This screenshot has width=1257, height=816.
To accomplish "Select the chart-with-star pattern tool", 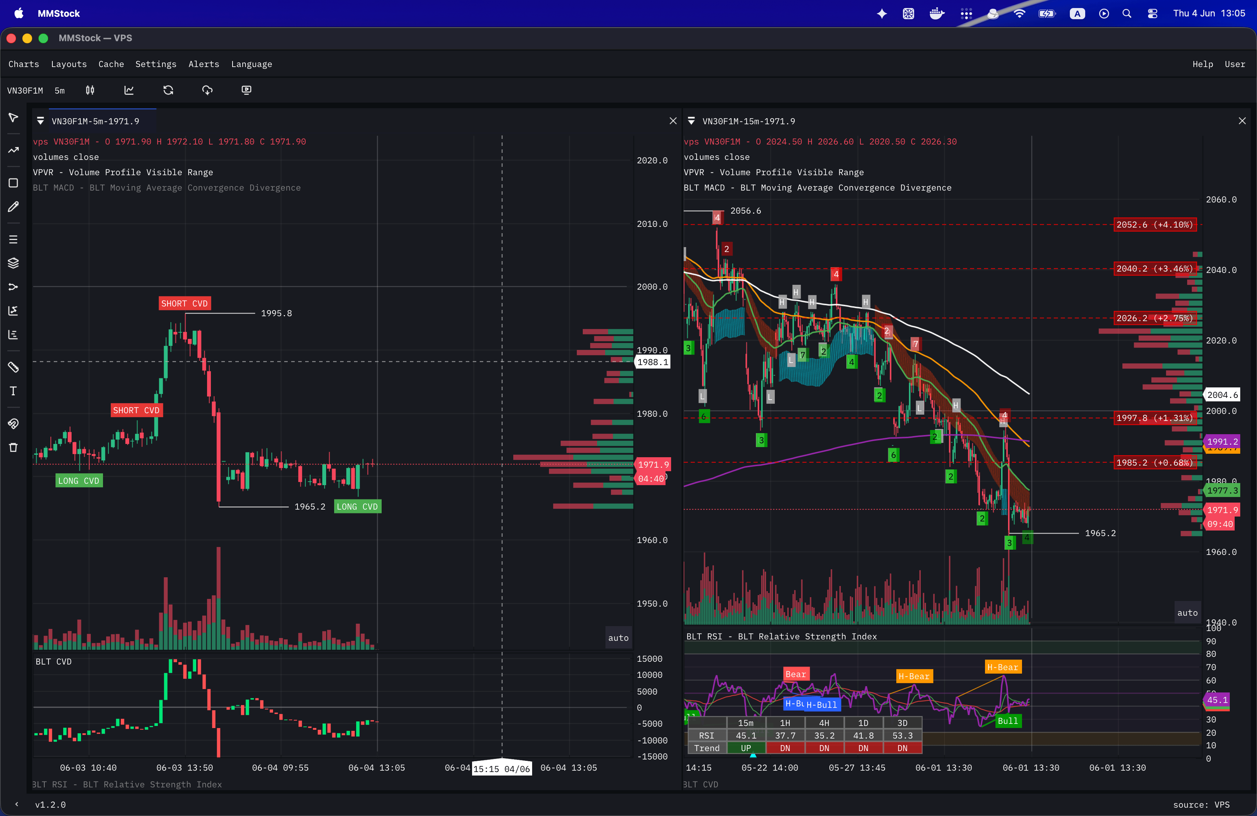I will tap(13, 310).
